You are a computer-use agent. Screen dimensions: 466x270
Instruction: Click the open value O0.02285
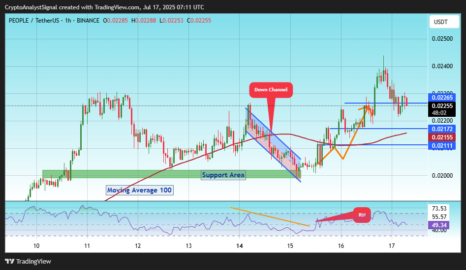pyautogui.click(x=115, y=21)
